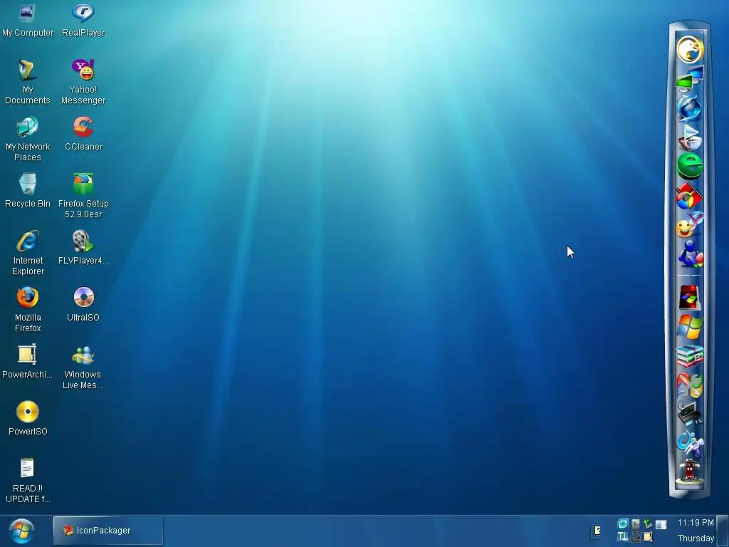The image size is (729, 547).
Task: Click the glassy red Windows flag dock icon
Action: (689, 385)
